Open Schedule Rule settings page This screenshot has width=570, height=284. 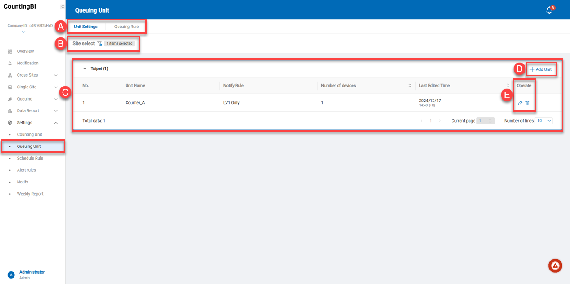[30, 158]
